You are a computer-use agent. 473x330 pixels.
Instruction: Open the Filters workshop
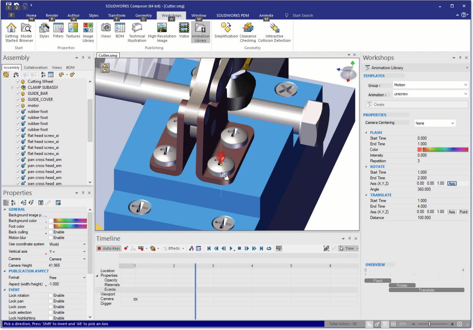pyautogui.click(x=58, y=30)
